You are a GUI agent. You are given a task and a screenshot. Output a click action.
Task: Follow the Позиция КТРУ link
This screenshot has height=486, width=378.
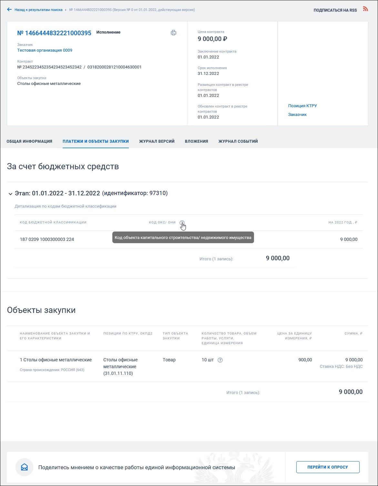[302, 106]
